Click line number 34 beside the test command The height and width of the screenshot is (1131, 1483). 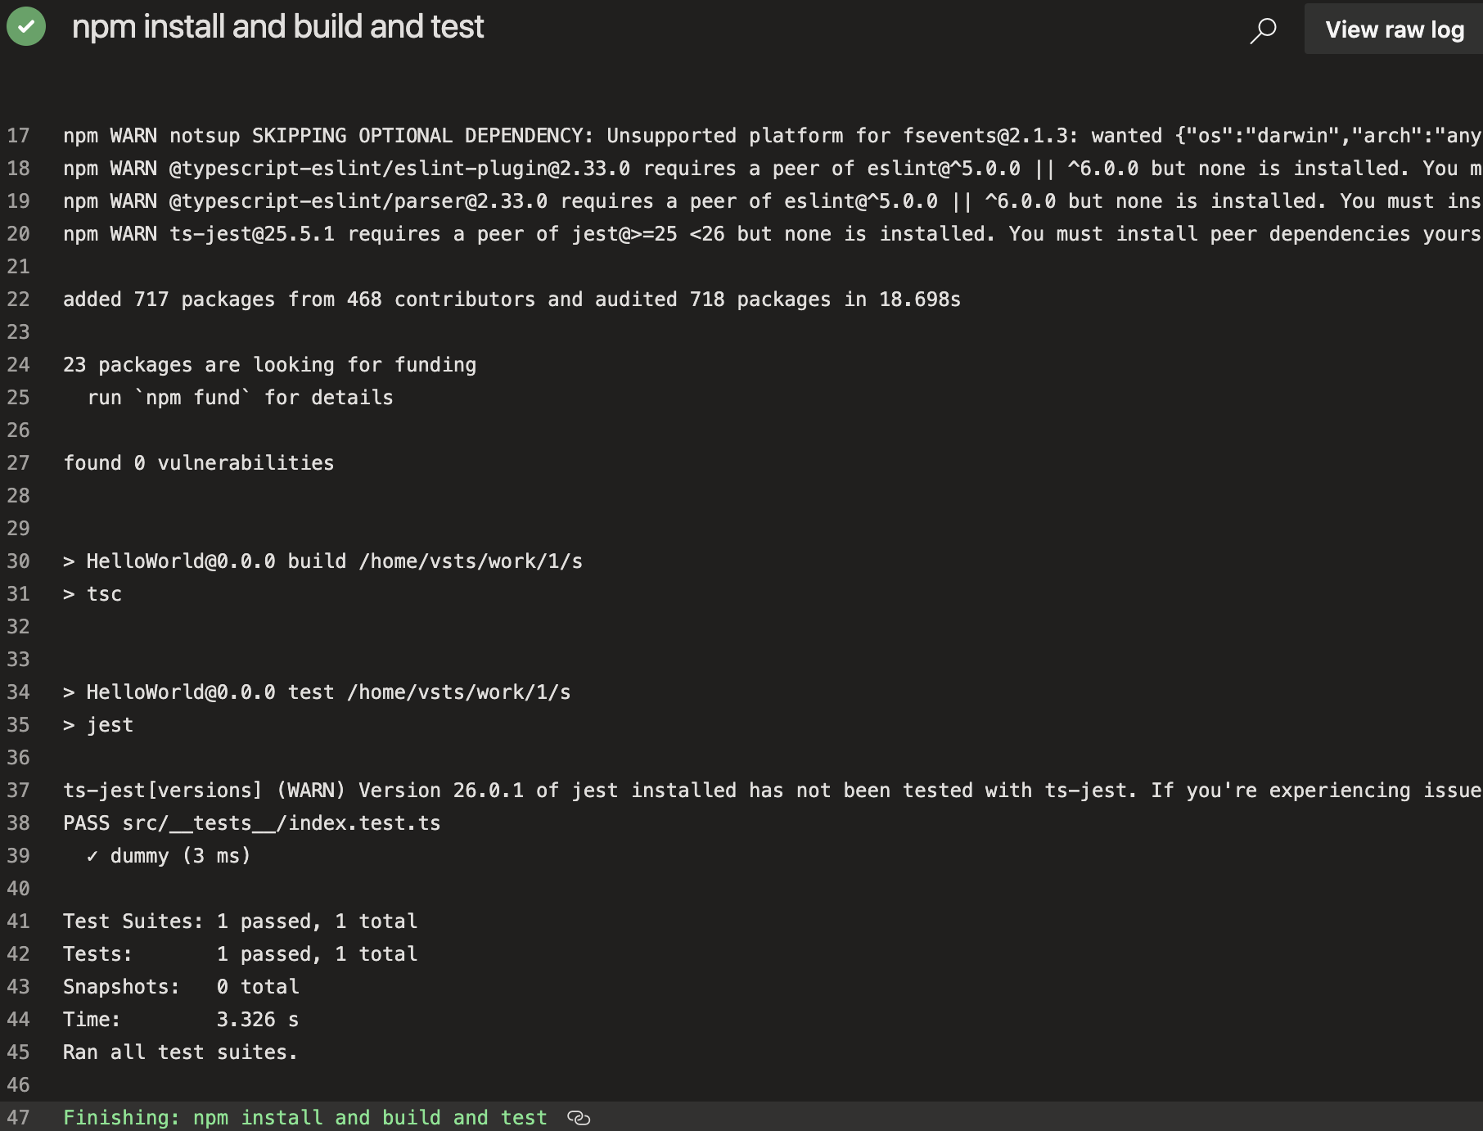(x=19, y=692)
